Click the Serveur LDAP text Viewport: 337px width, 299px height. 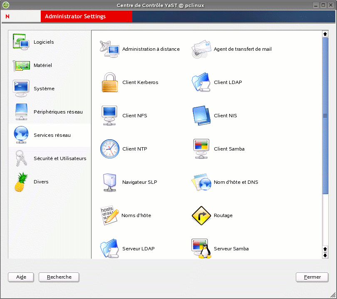[x=139, y=249]
